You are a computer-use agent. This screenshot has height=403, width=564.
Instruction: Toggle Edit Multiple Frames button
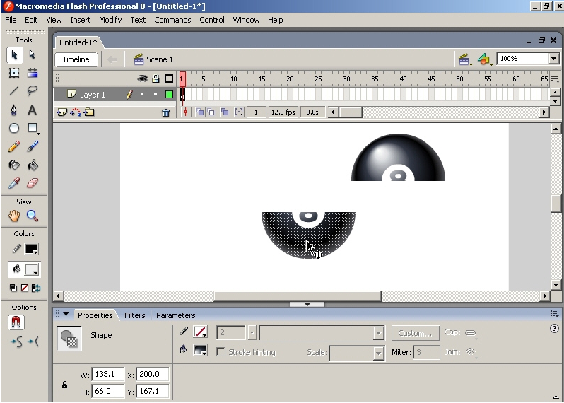click(x=225, y=112)
